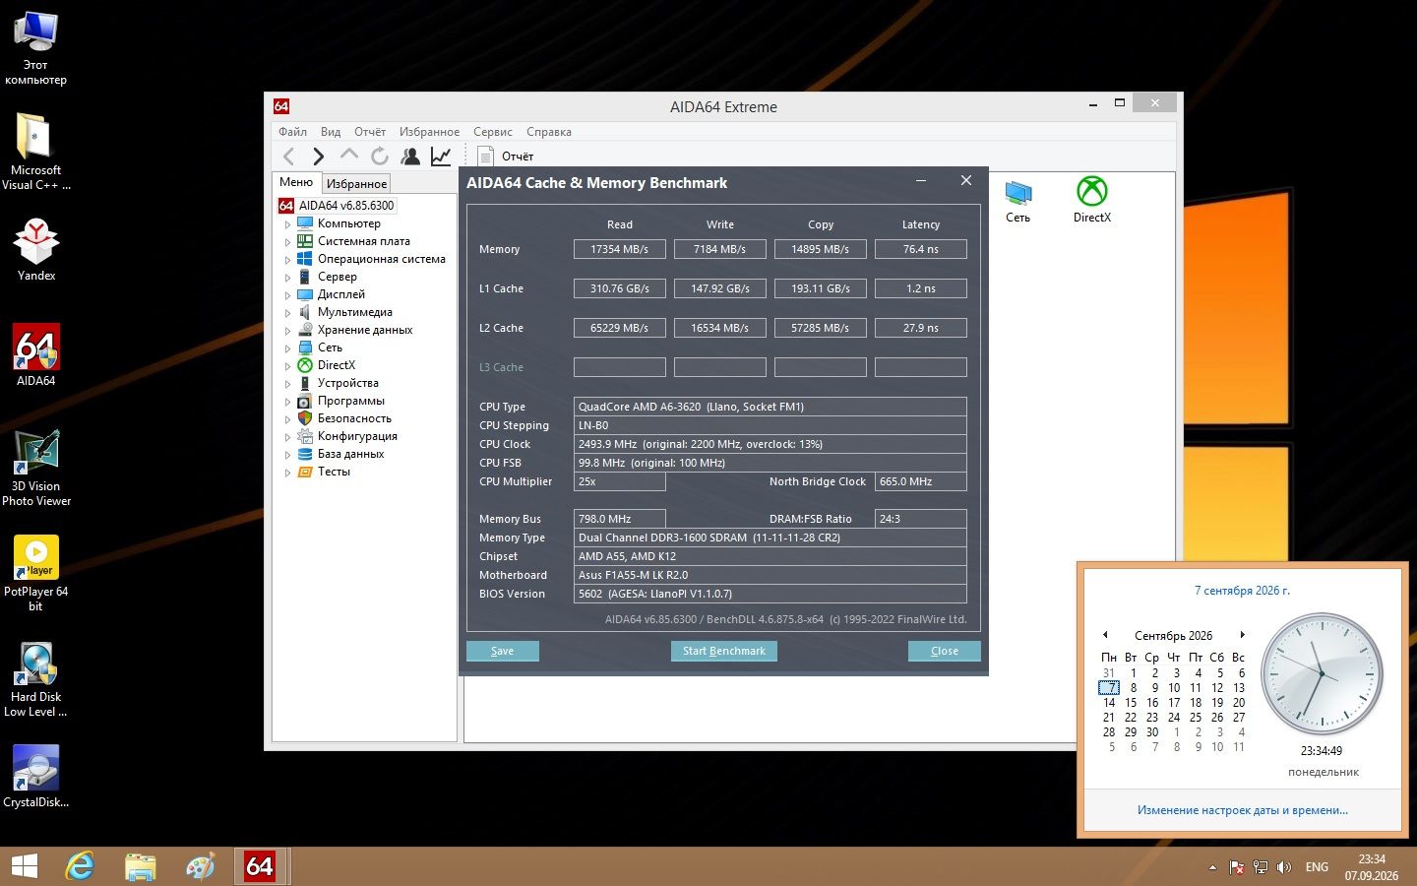The width and height of the screenshot is (1417, 886).
Task: Open the graph chart toolbar icon
Action: [x=441, y=156]
